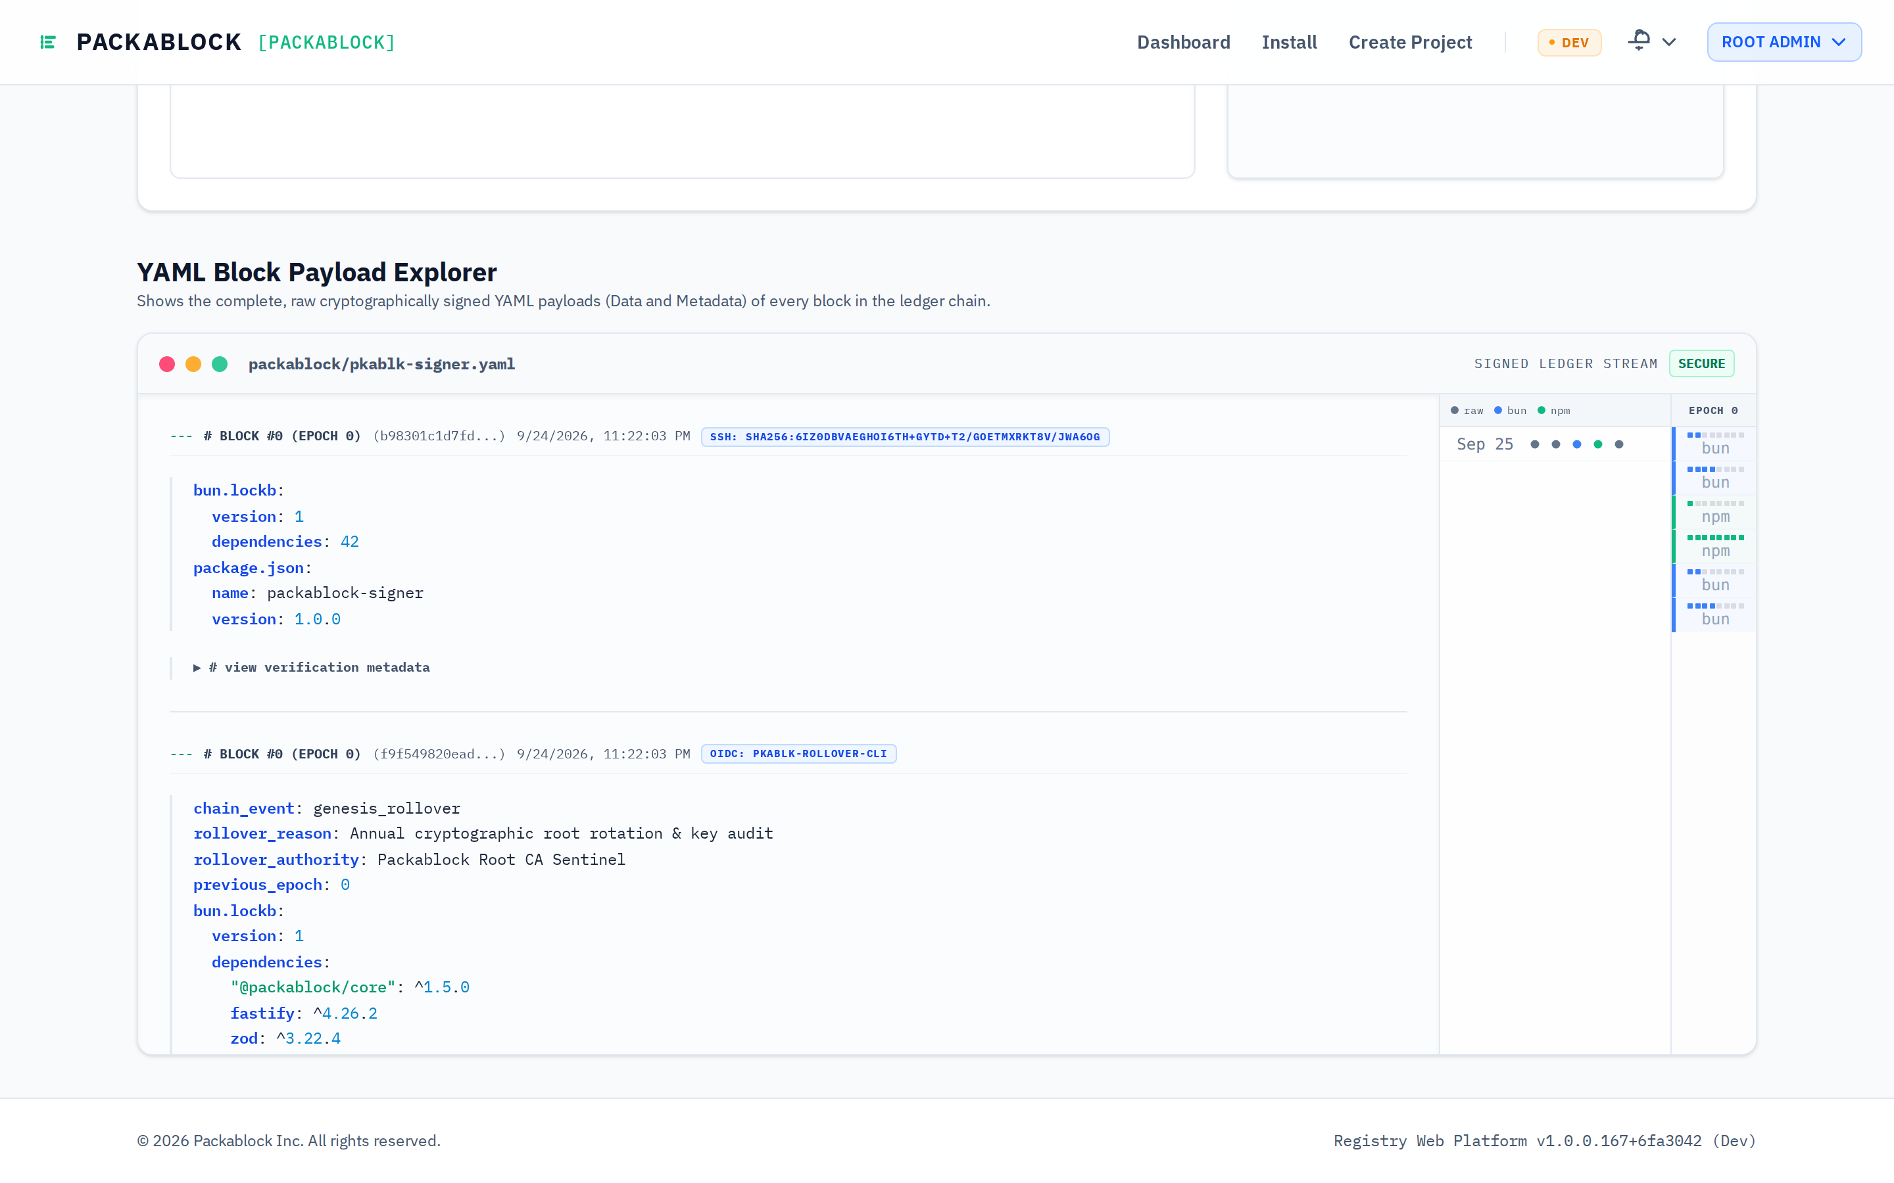Open notifications via the bell icon
The height and width of the screenshot is (1183, 1894).
point(1639,41)
